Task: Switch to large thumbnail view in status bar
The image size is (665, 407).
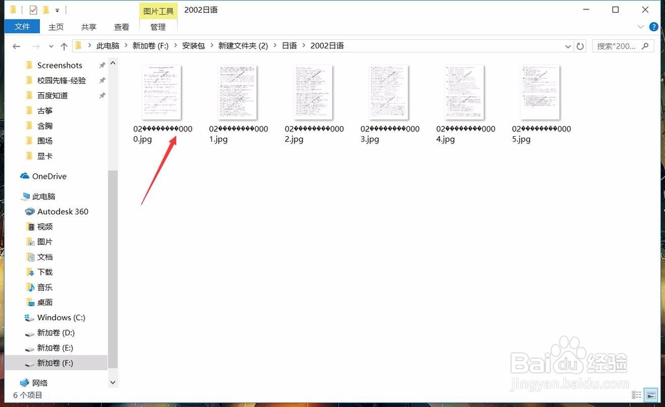Action: click(x=651, y=394)
